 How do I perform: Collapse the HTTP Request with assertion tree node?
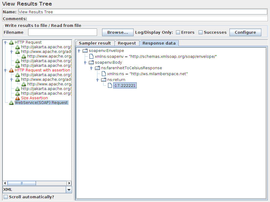pos(5,70)
